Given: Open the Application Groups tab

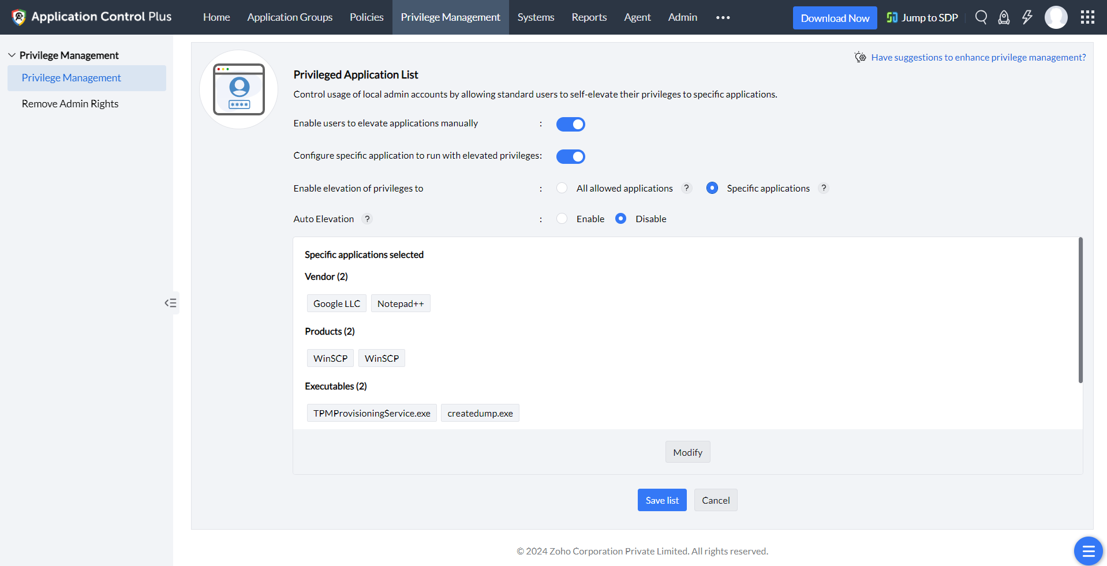Looking at the screenshot, I should (x=290, y=17).
